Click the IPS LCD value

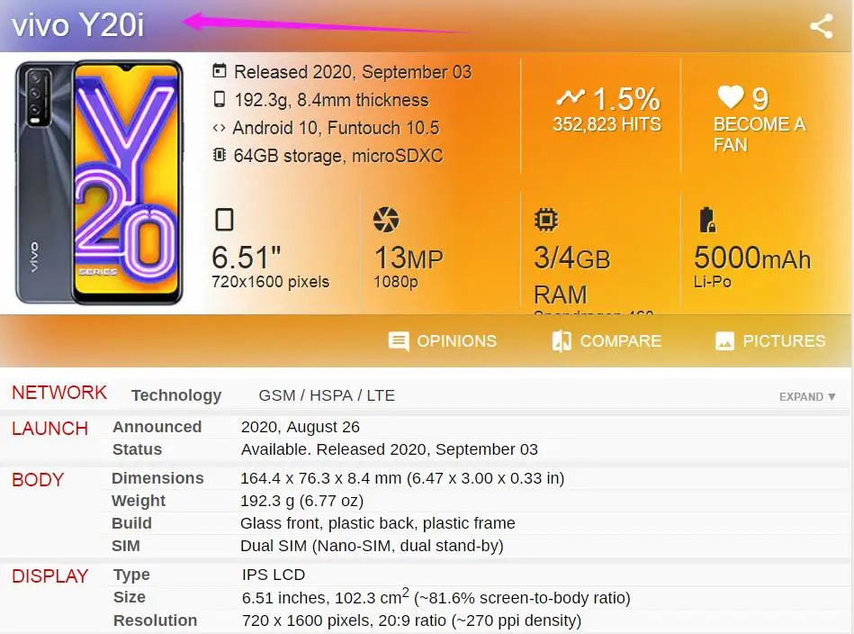[x=274, y=575]
